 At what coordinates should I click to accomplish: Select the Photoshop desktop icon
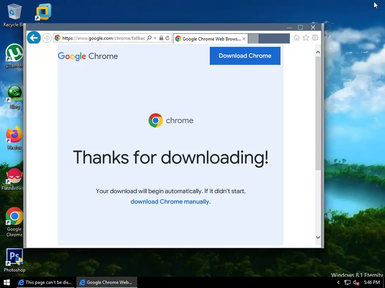point(15,260)
